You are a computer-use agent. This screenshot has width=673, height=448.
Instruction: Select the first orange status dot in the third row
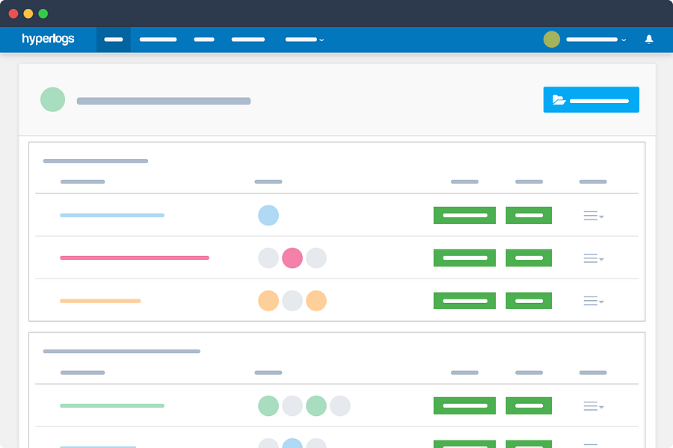[x=268, y=300]
